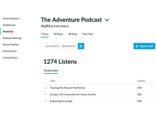
Task: Open the View Podcast link
Action: click(x=11, y=18)
